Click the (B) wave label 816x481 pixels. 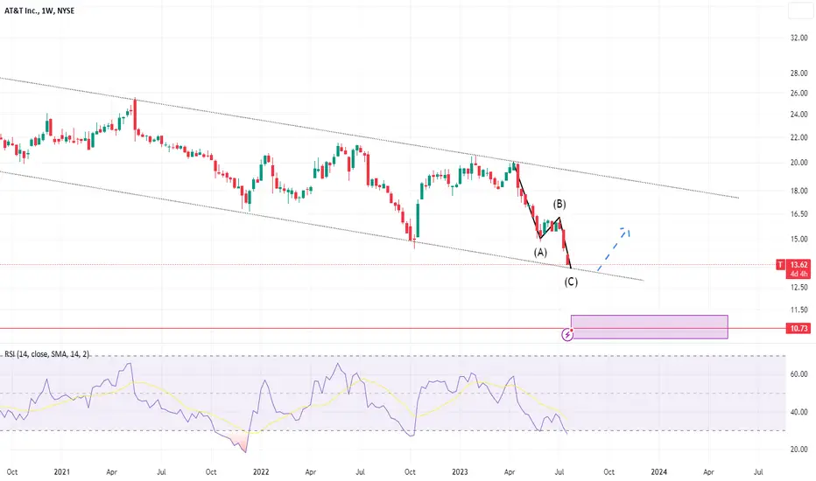(559, 204)
